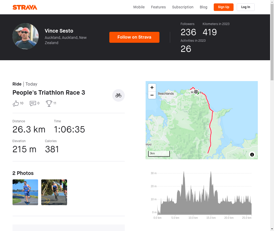Open the Features menu item
The height and width of the screenshot is (231, 274).
(158, 7)
